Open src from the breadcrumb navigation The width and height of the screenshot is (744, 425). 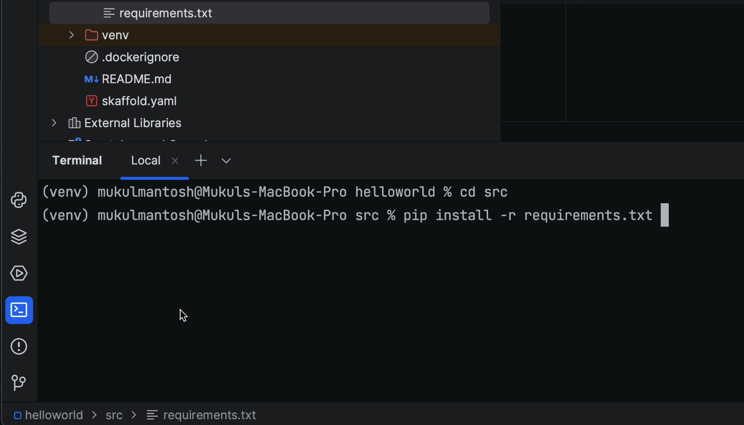[x=114, y=415]
